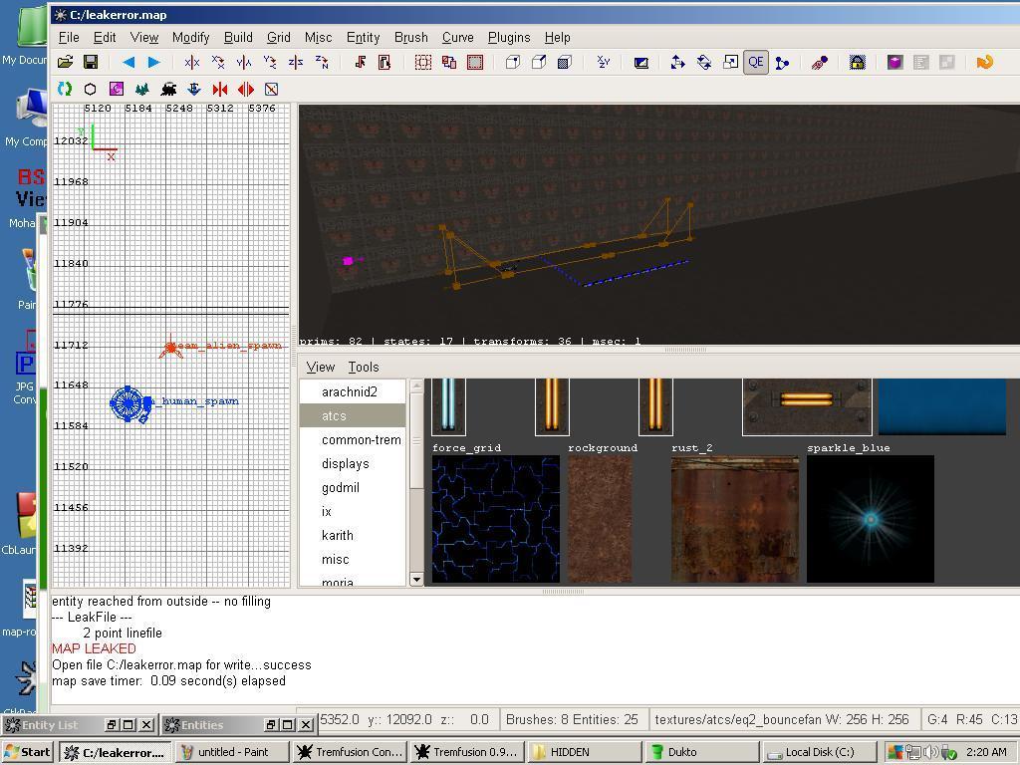1020x765 pixels.
Task: Click the blue Redo arrow
Action: click(x=153, y=62)
